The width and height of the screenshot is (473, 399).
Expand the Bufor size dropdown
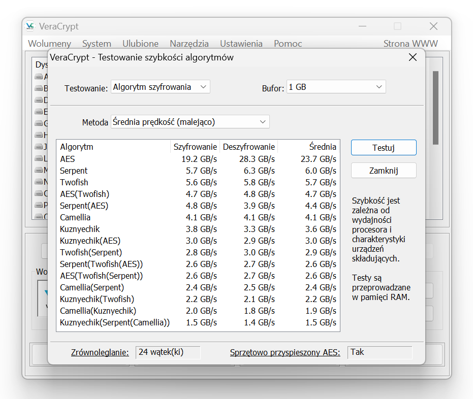(x=336, y=87)
